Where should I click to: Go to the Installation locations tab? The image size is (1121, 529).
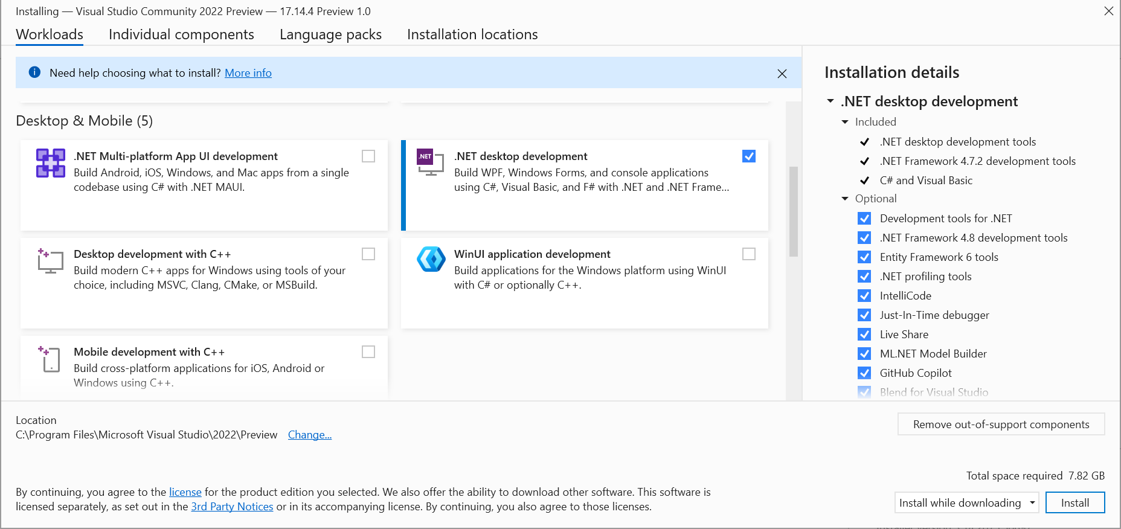tap(472, 34)
